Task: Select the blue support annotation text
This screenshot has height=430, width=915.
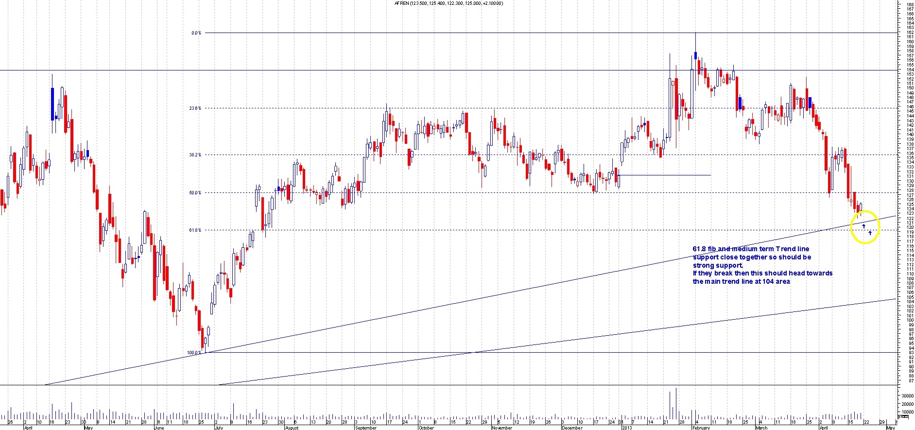Action: (x=762, y=265)
